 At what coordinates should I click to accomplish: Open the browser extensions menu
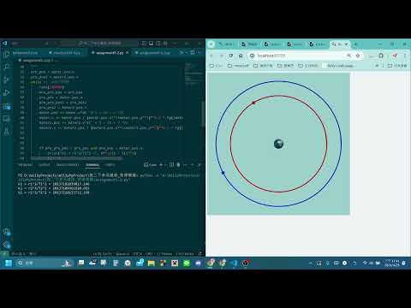coord(381,56)
